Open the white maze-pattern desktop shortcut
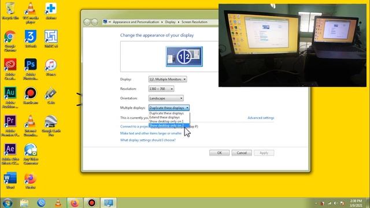370x208 pixels. click(51, 39)
